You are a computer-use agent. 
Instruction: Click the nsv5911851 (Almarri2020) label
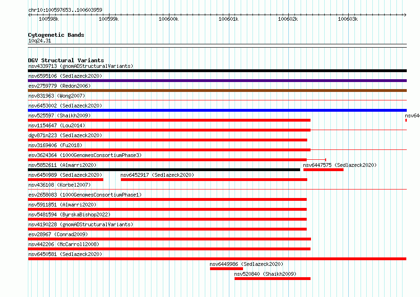click(x=62, y=205)
